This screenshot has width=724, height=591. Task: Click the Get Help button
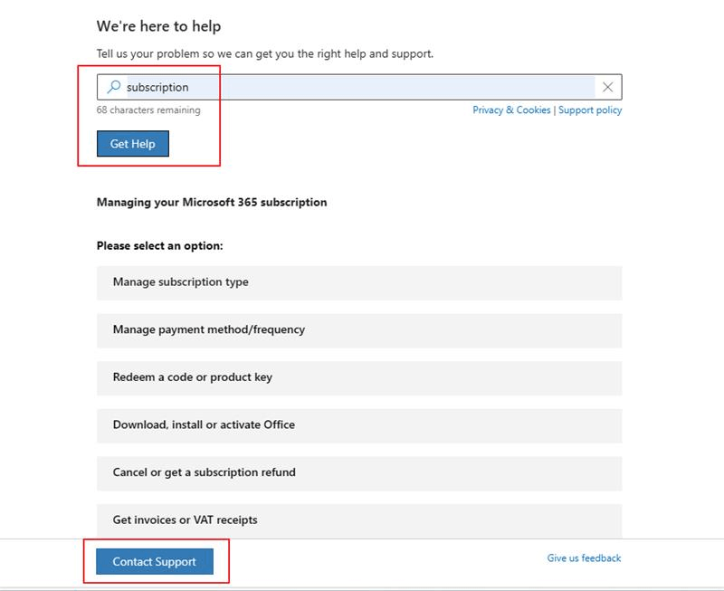click(133, 144)
